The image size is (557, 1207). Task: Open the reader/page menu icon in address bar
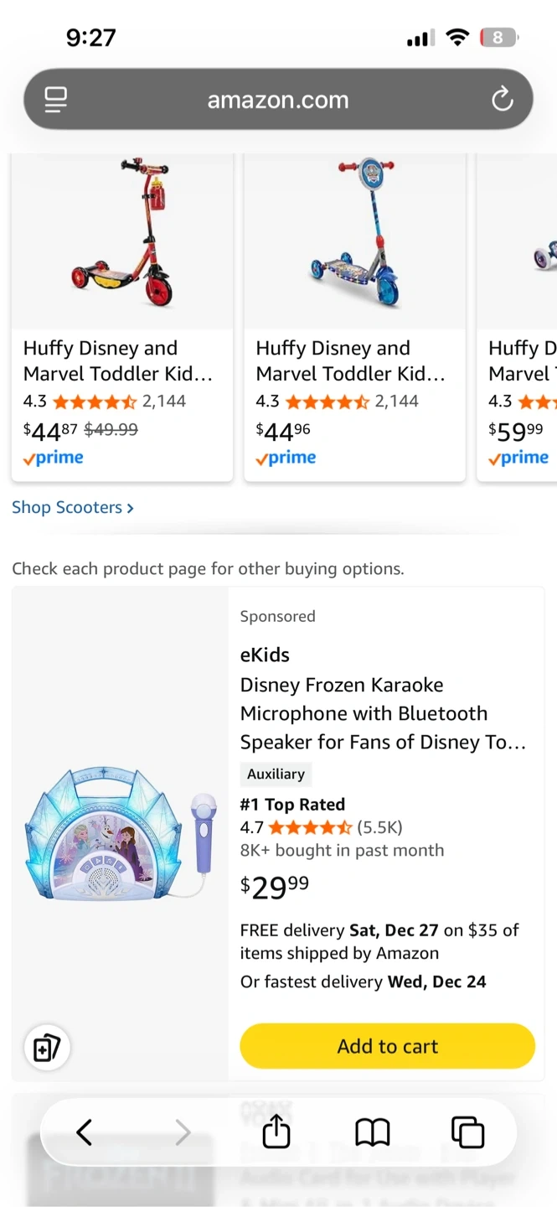pyautogui.click(x=55, y=100)
